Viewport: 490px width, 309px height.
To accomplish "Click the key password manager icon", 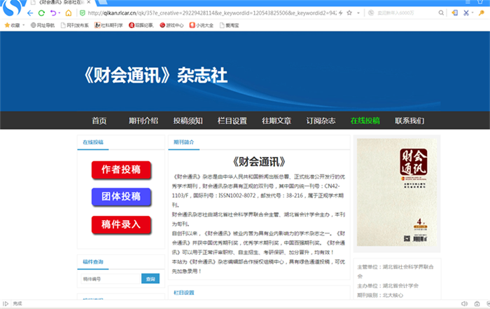I will 482,13.
